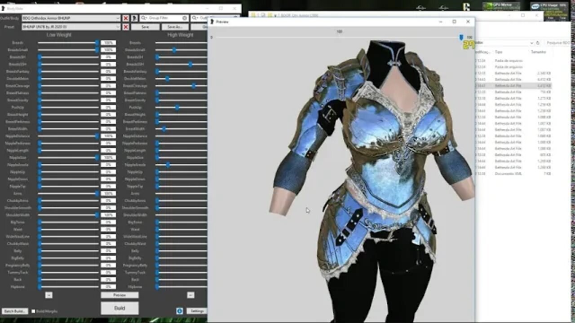Click the BodySlide title bar app icon
This screenshot has width=575, height=323.
pyautogui.click(x=3, y=8)
